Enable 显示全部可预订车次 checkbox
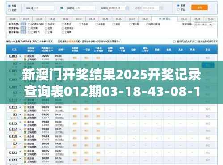 coord(196,42)
